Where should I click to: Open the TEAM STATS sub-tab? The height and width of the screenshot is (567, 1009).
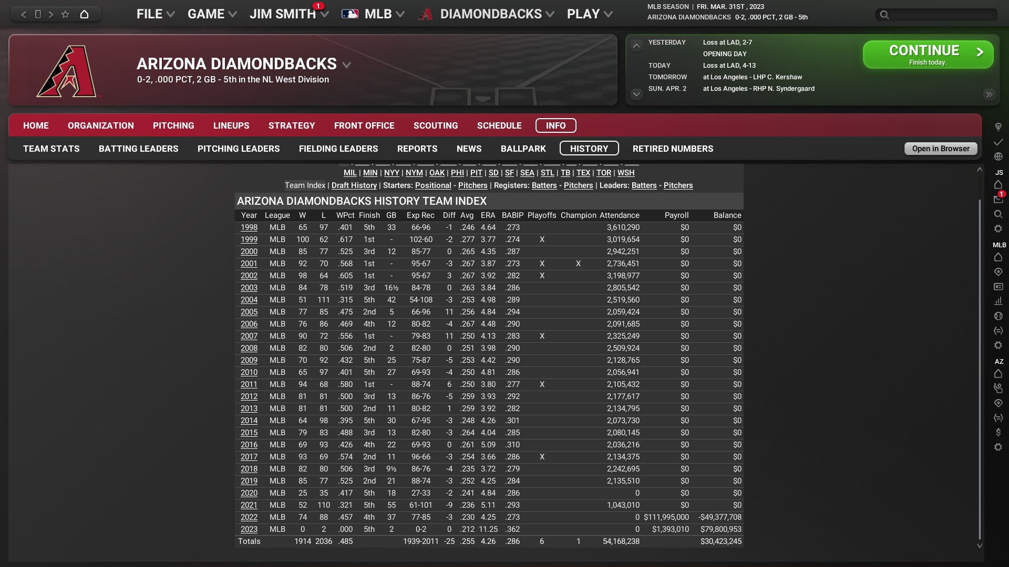tap(52, 149)
